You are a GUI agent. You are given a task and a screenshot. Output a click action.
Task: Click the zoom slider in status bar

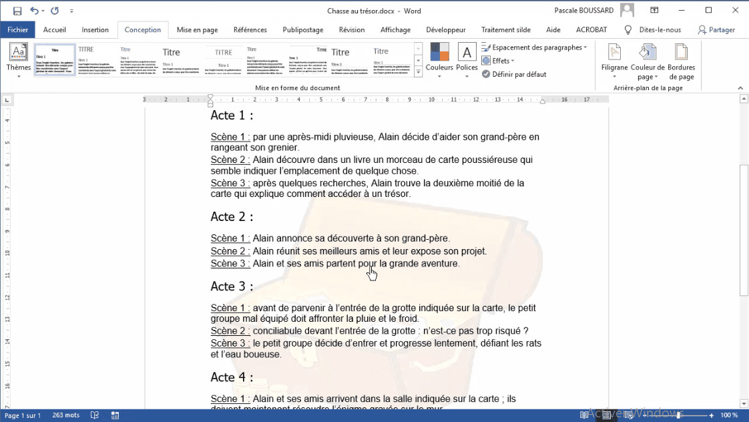tap(678, 415)
